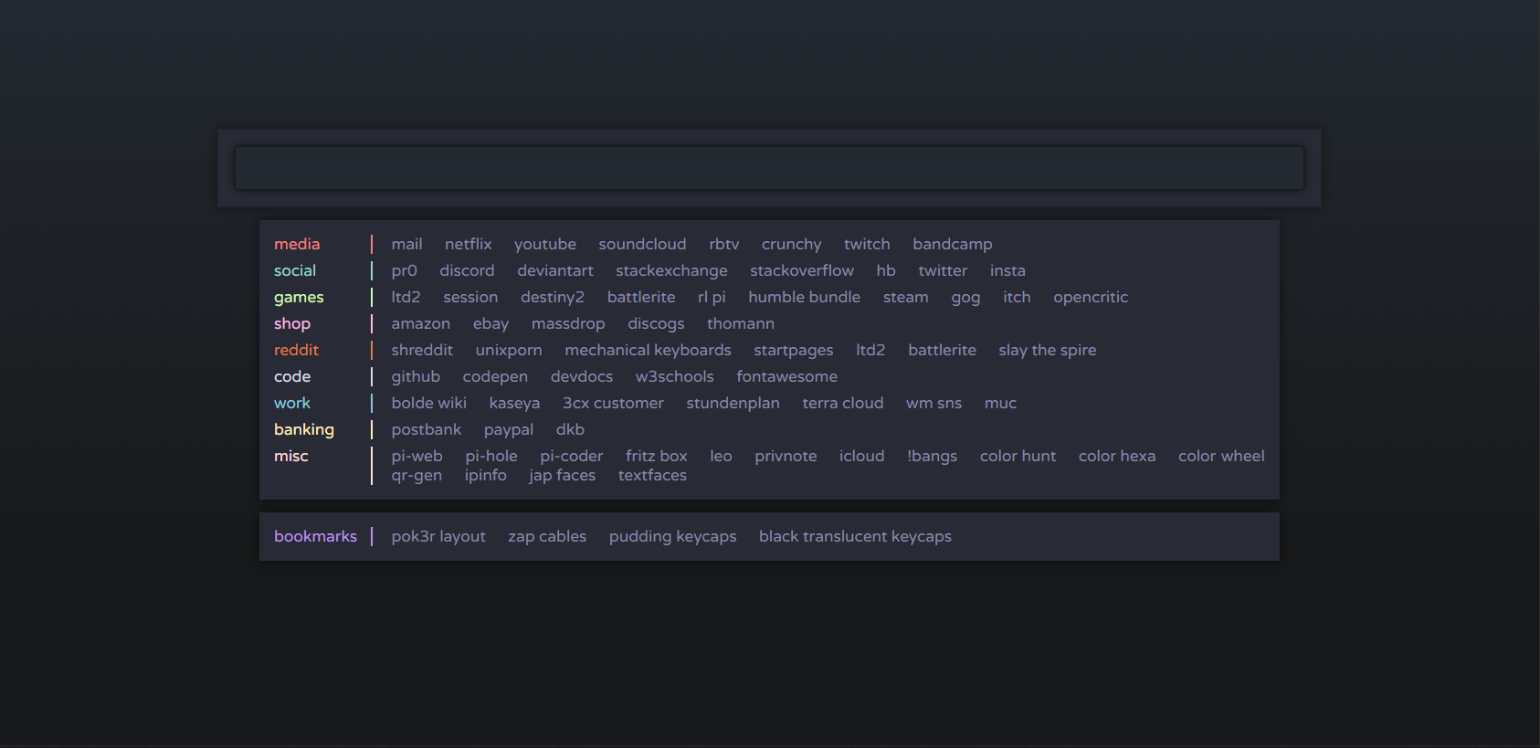The width and height of the screenshot is (1540, 748).
Task: Open the pok3r layout bookmark
Action: coord(438,536)
